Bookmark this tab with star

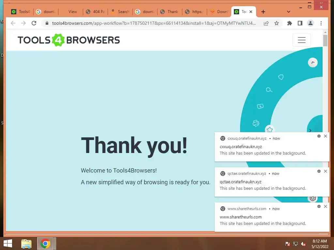pos(277,23)
